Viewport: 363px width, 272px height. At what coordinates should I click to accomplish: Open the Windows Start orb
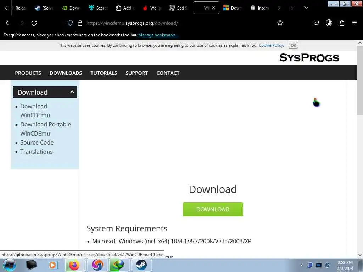point(9,265)
